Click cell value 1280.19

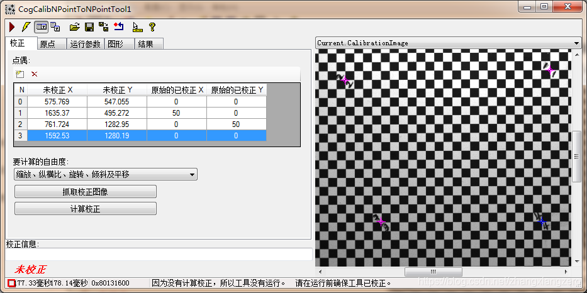(117, 135)
